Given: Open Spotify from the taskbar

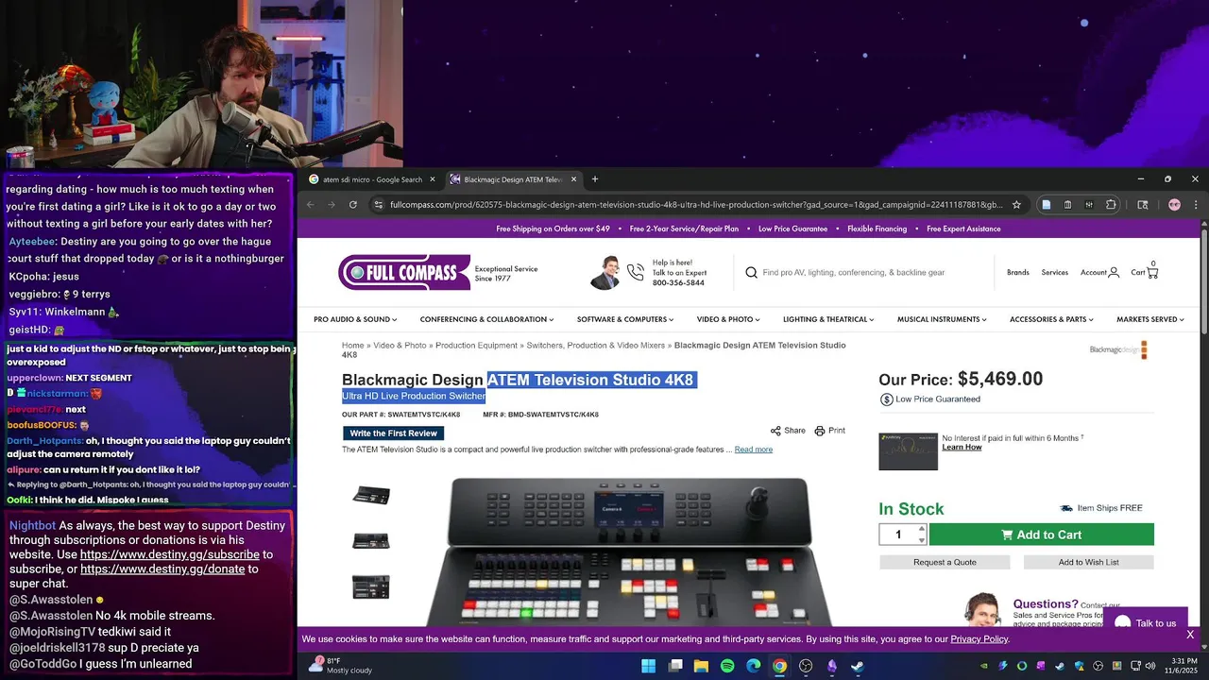Looking at the screenshot, I should tap(727, 666).
